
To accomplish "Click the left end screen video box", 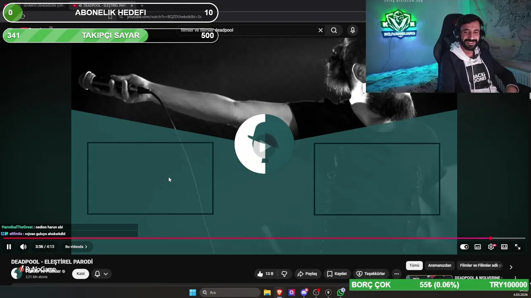I will click(150, 178).
